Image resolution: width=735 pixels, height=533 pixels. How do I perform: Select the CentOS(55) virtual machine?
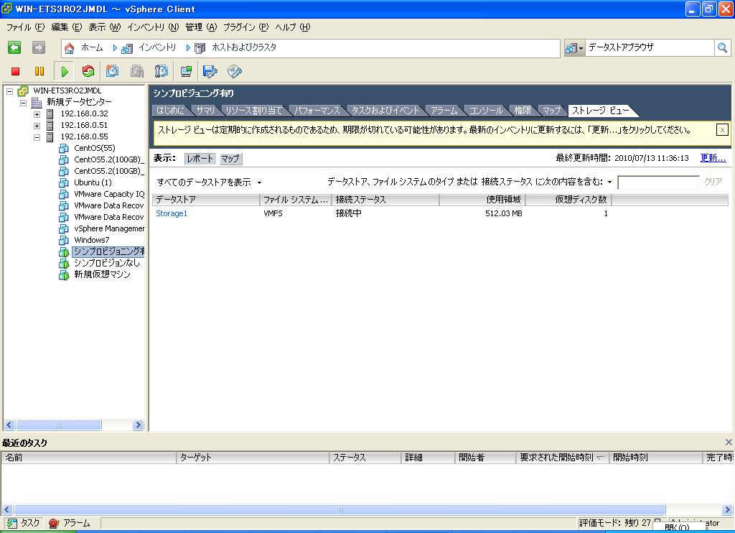(x=94, y=148)
